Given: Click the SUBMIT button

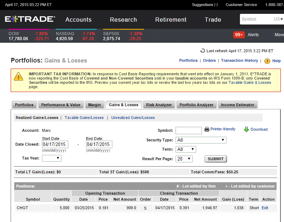Looking at the screenshot, I should point(215,159).
